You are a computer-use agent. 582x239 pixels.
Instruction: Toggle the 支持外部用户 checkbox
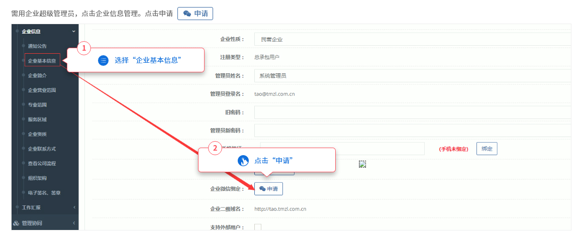click(258, 227)
